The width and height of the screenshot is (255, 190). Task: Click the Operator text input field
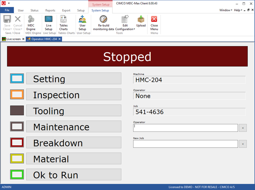186,128
